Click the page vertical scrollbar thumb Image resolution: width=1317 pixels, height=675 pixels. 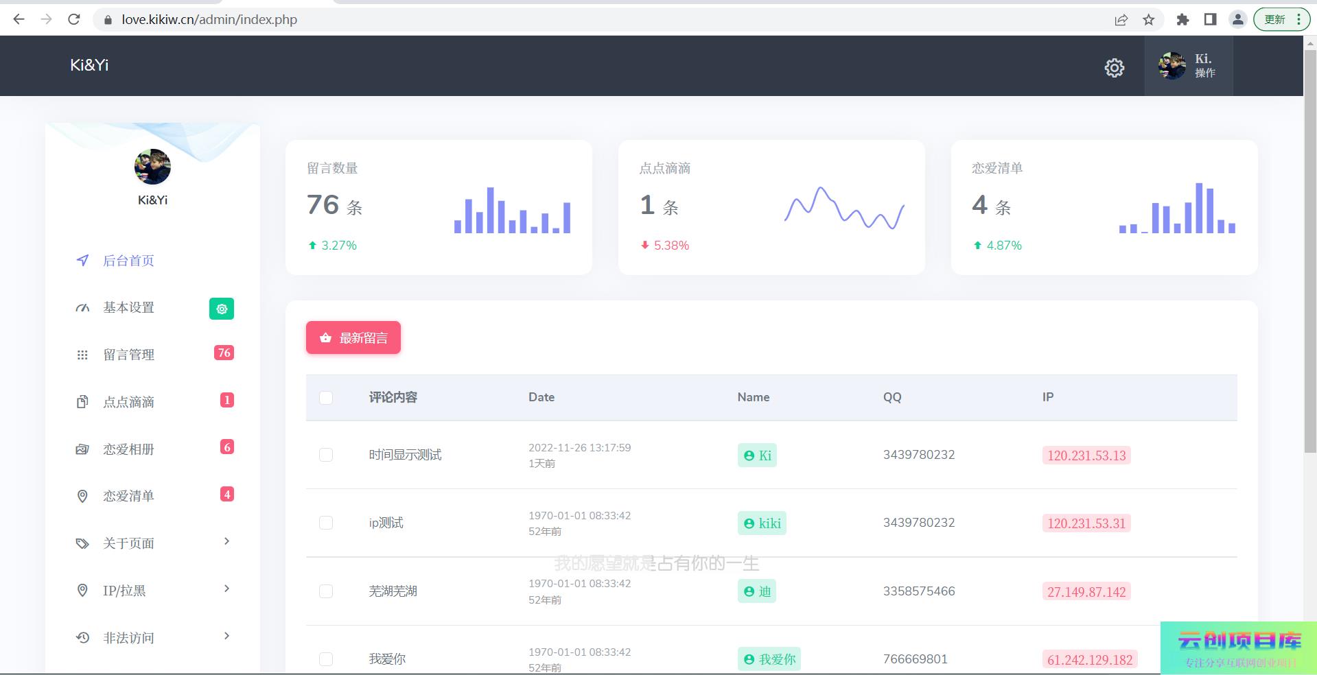[x=1309, y=247]
